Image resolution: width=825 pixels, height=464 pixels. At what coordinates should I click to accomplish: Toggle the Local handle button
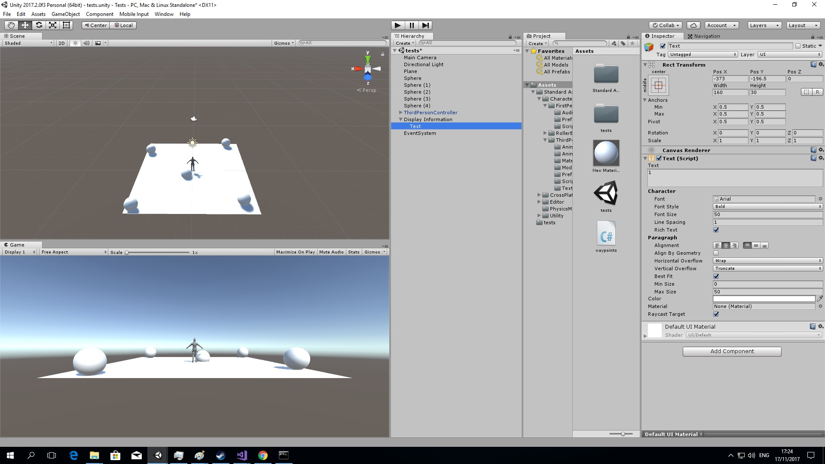click(x=123, y=25)
